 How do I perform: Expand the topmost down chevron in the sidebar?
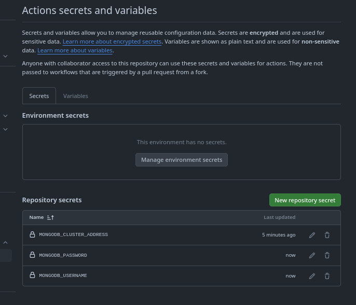pos(6,56)
